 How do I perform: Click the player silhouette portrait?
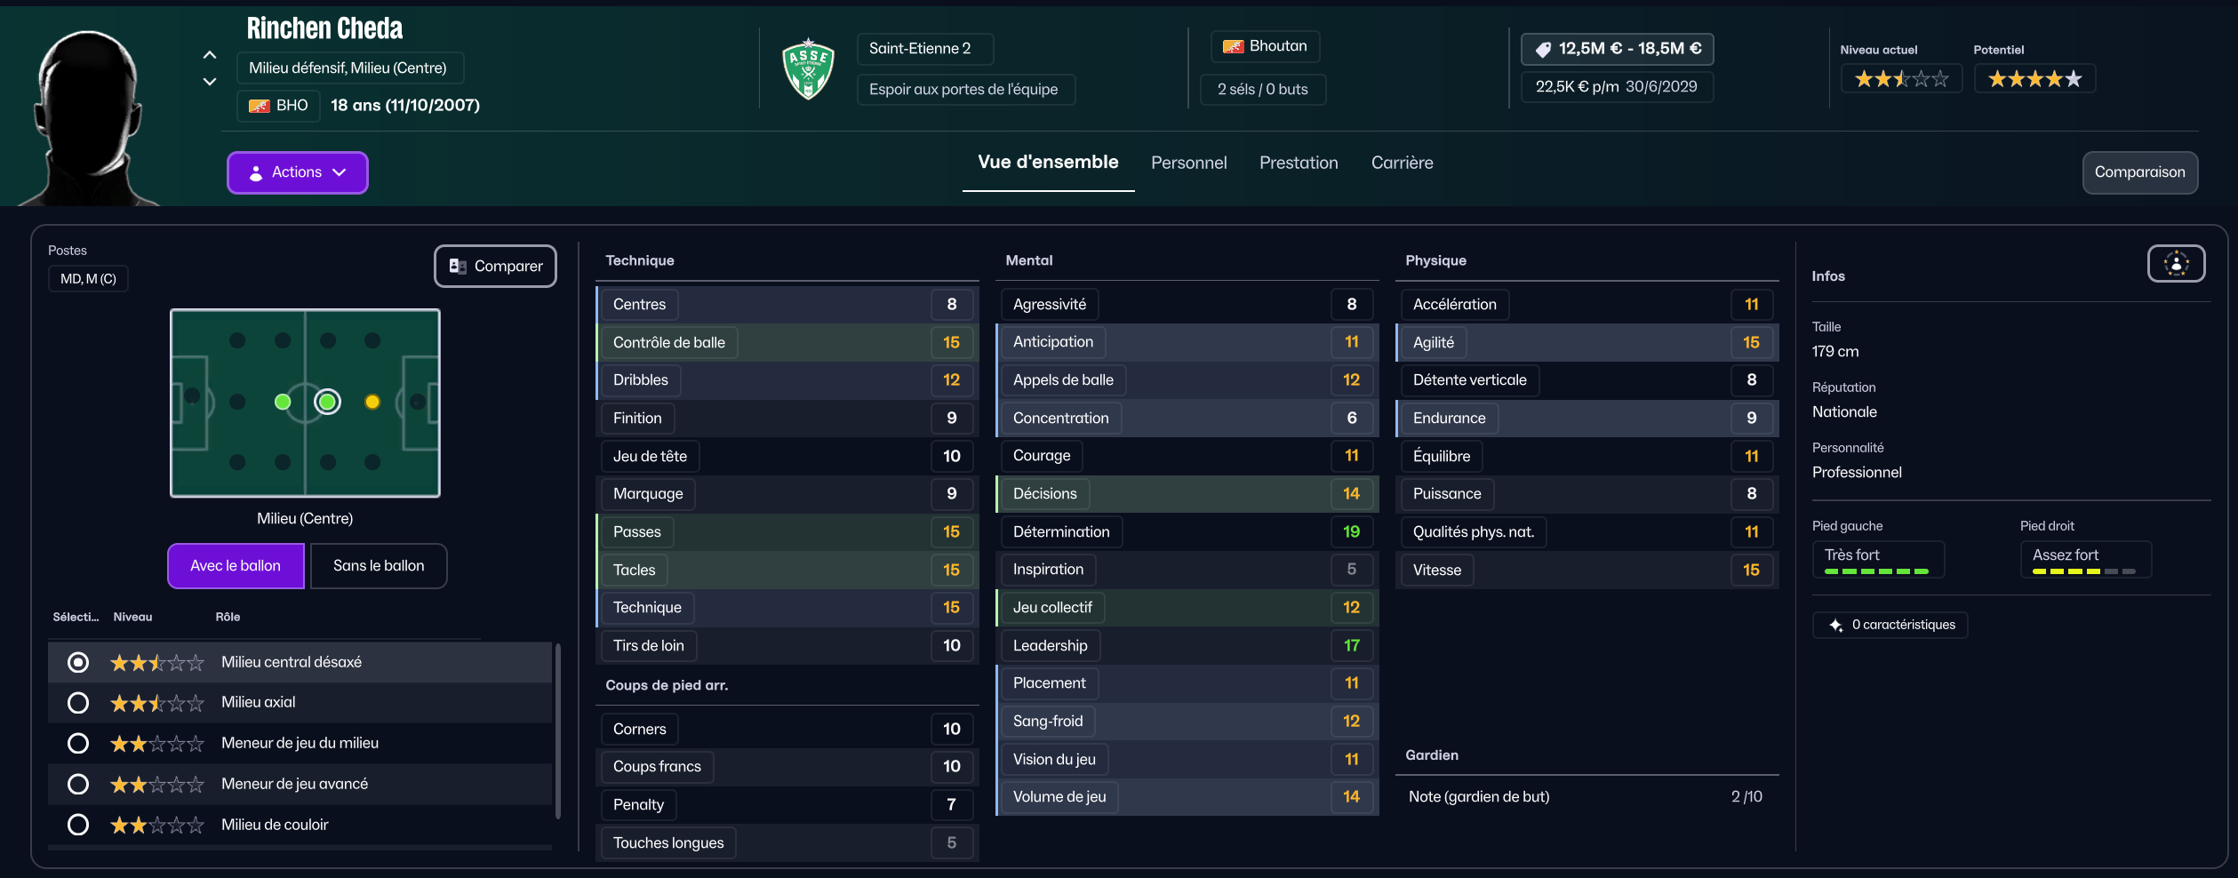[87, 116]
